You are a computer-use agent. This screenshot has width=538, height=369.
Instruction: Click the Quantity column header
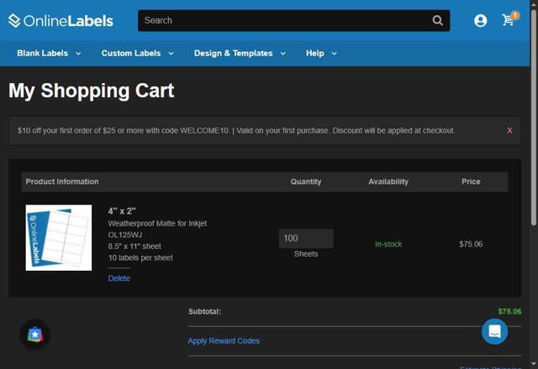click(x=306, y=182)
